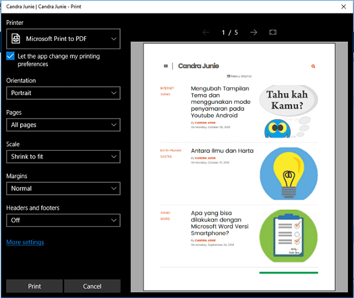Click the Printer label
The image size is (354, 298).
coord(15,22)
